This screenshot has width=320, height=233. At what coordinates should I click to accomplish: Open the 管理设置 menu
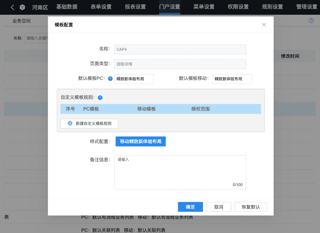[x=307, y=7]
